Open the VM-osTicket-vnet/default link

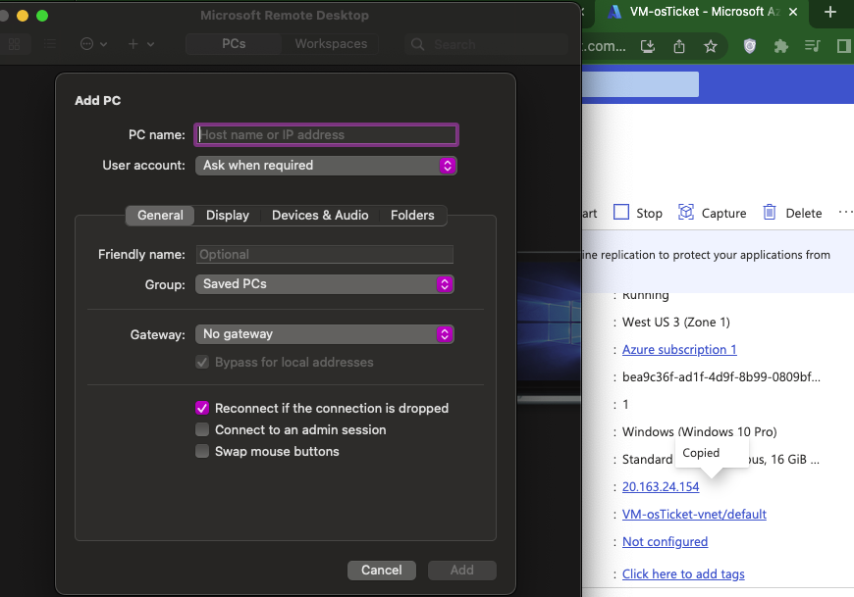pyautogui.click(x=694, y=514)
